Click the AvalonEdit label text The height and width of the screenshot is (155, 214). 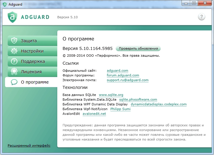click(x=71, y=114)
